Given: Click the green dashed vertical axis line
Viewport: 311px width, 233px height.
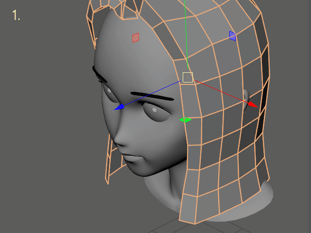Looking at the screenshot, I should pos(185,29).
